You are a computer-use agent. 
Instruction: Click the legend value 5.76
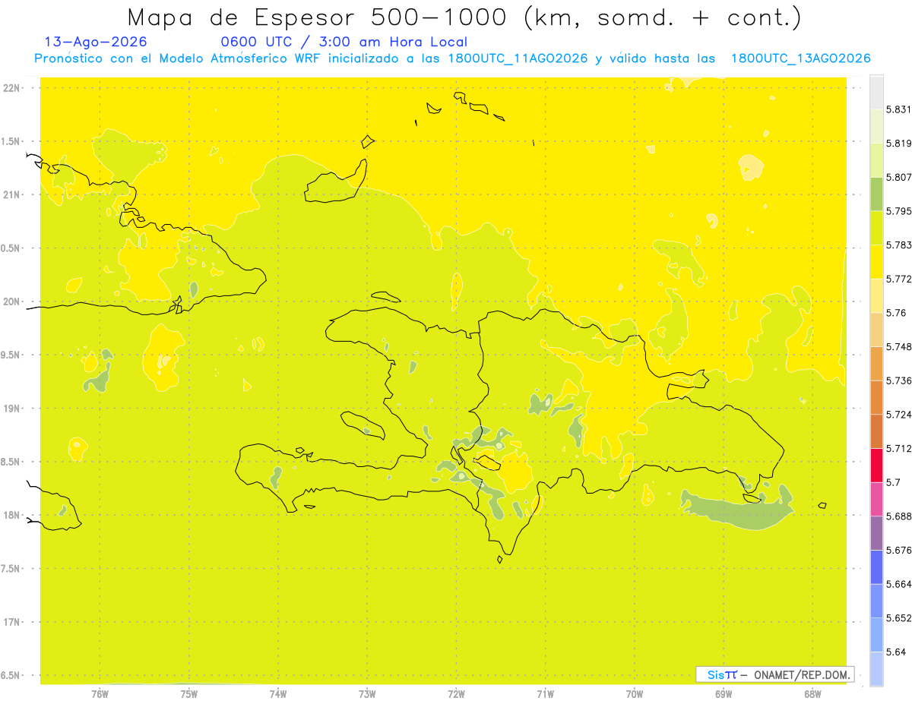(895, 312)
